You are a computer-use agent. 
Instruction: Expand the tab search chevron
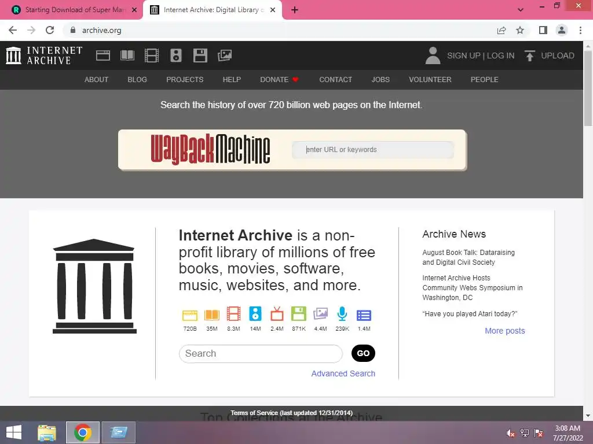521,10
